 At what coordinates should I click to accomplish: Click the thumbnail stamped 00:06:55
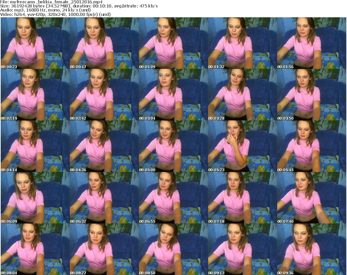(173, 198)
